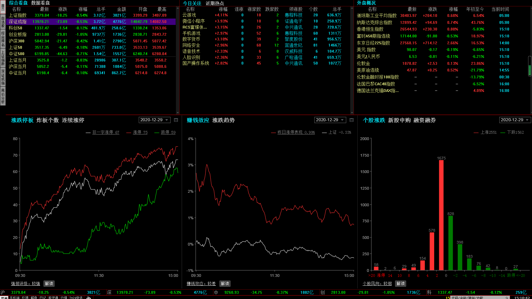Switch to the 融资融券 tab
This screenshot has width=532, height=299.
coord(425,120)
